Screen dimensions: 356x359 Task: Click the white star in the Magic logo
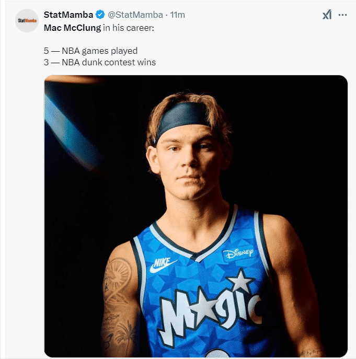240,282
